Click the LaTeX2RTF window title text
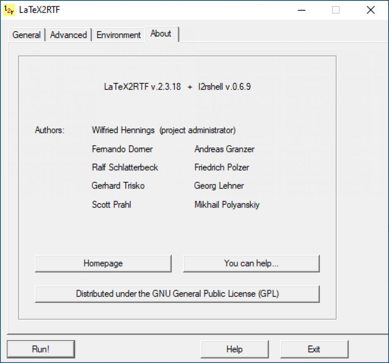 [x=40, y=10]
